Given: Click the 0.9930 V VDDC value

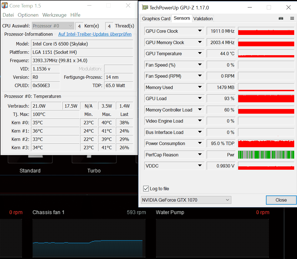Looking at the screenshot, I should coord(221,166).
